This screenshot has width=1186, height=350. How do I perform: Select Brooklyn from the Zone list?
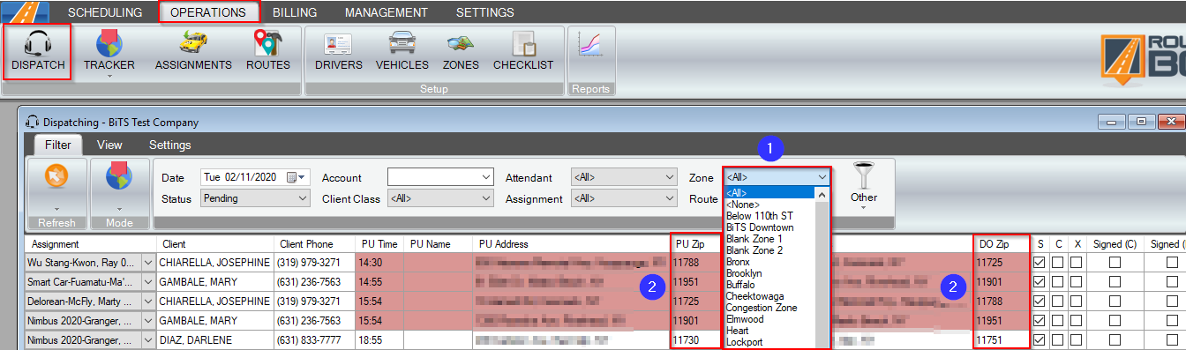click(x=743, y=273)
